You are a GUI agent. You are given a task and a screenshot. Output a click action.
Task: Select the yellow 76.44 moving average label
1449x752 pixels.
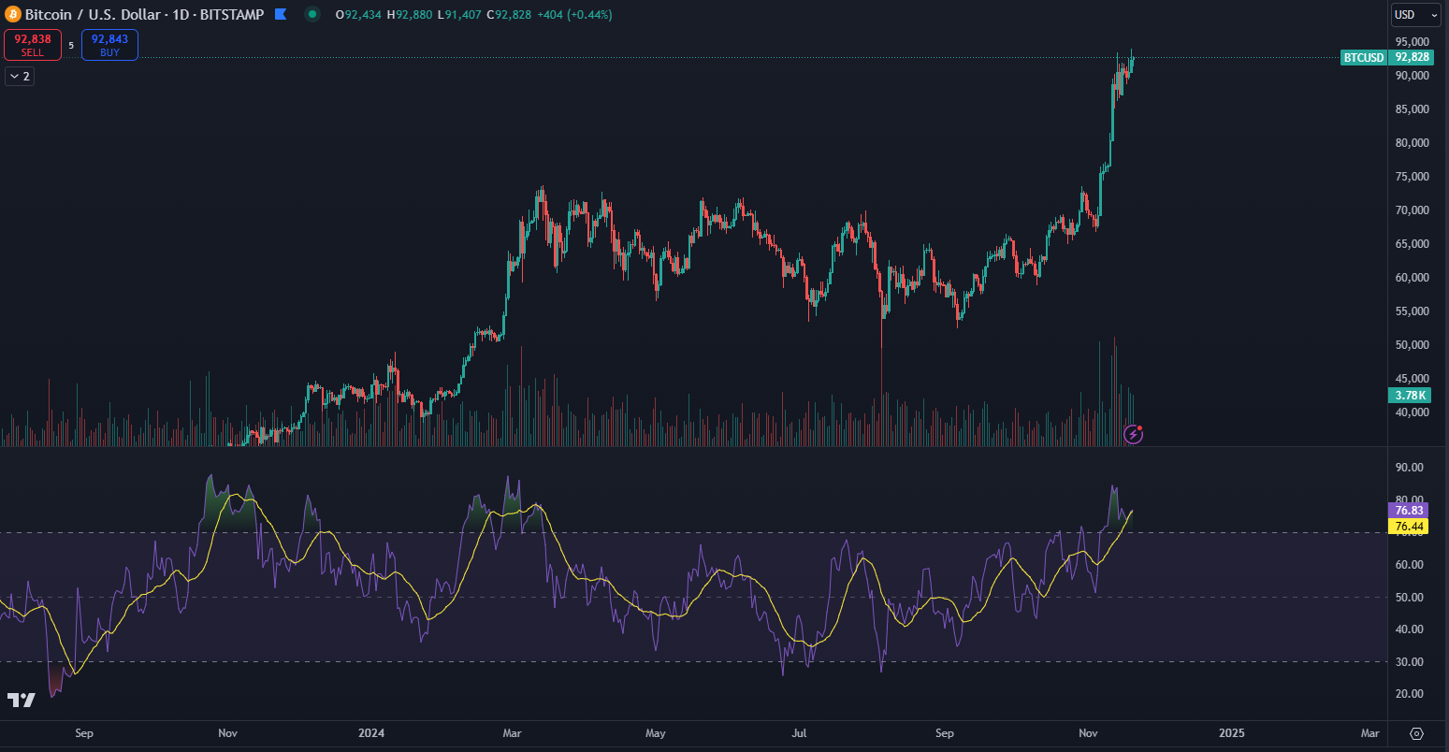click(x=1409, y=527)
